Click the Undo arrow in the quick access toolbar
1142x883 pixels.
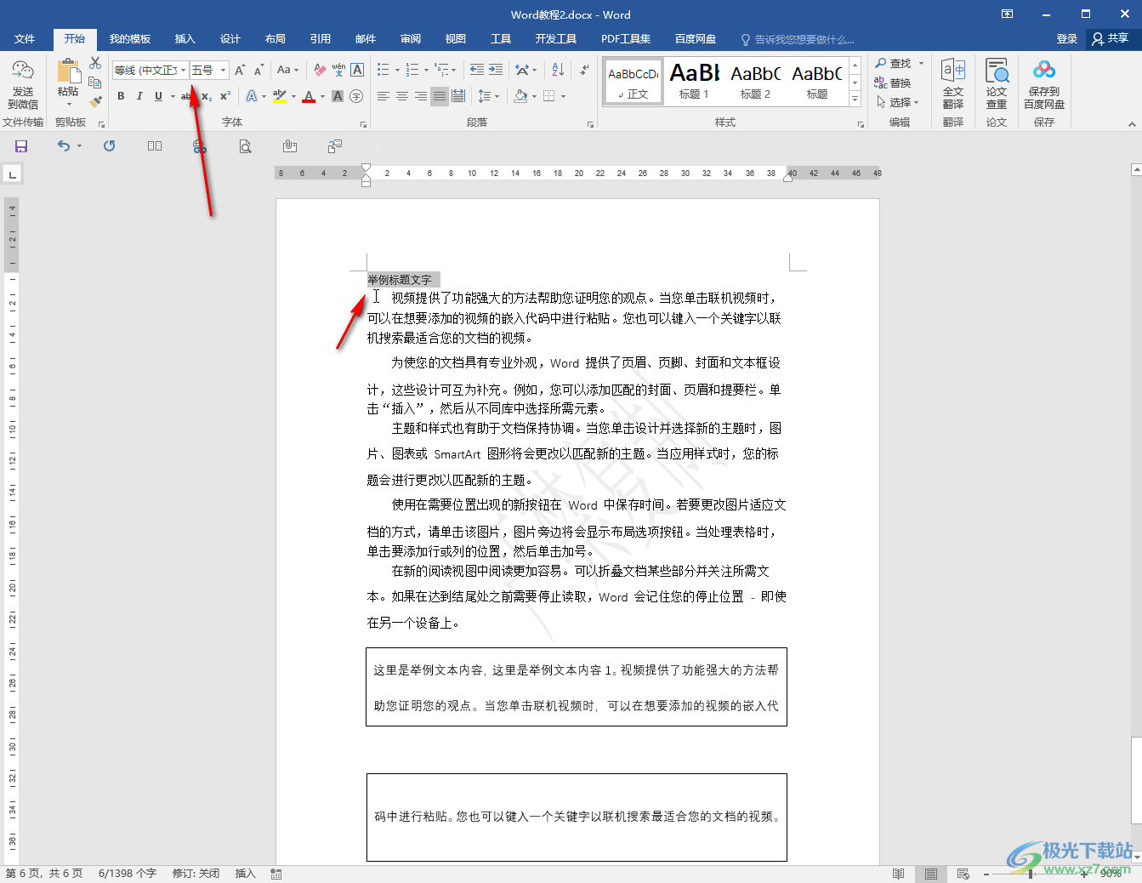point(64,146)
